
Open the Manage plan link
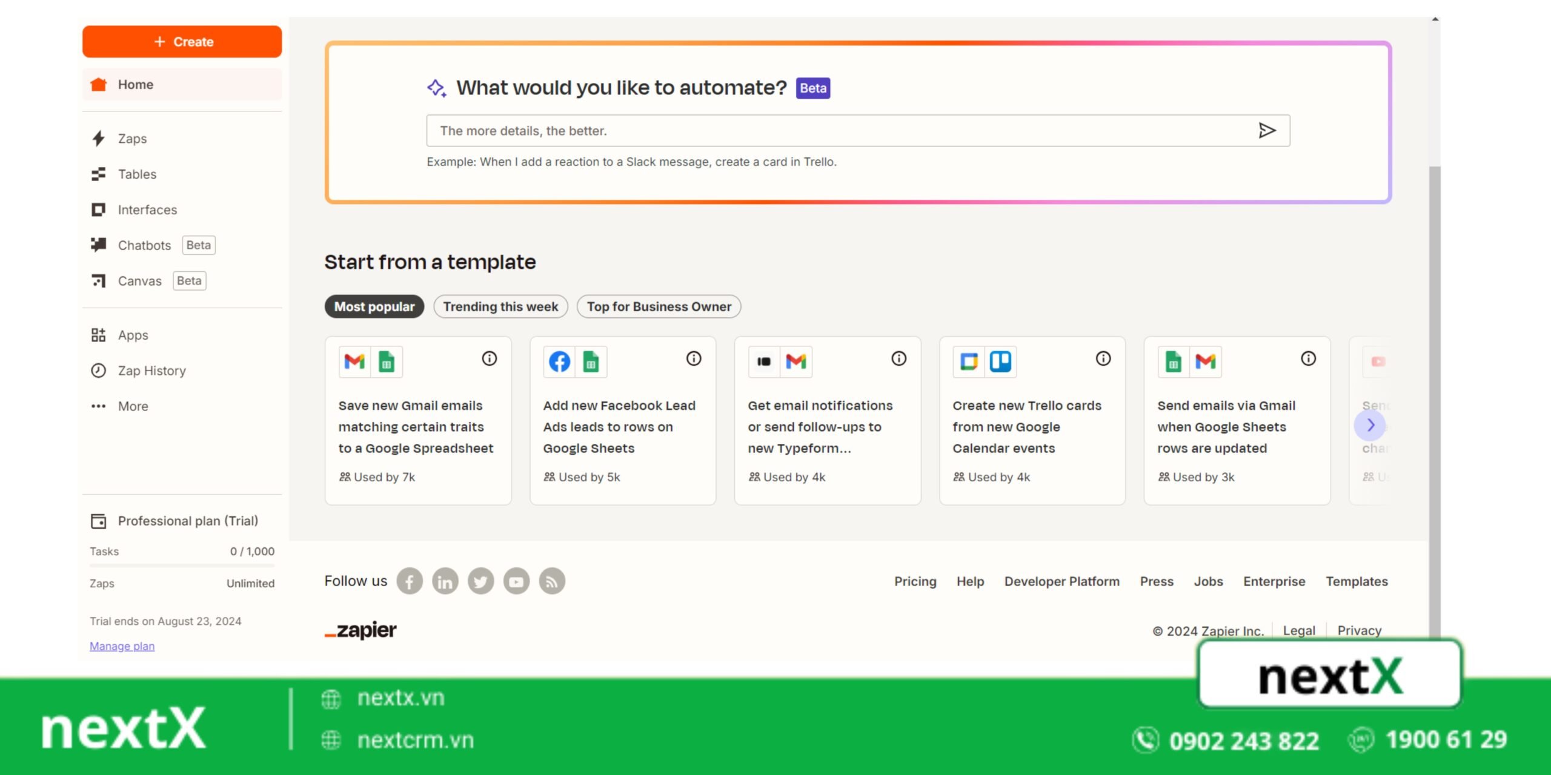[x=122, y=646]
